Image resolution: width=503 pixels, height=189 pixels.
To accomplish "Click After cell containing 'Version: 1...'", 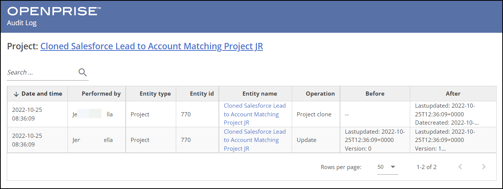I will (x=453, y=140).
